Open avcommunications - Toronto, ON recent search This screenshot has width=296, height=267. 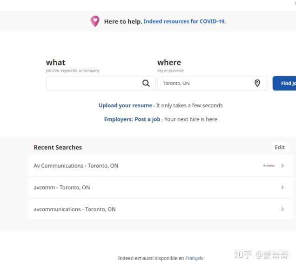pos(161,209)
